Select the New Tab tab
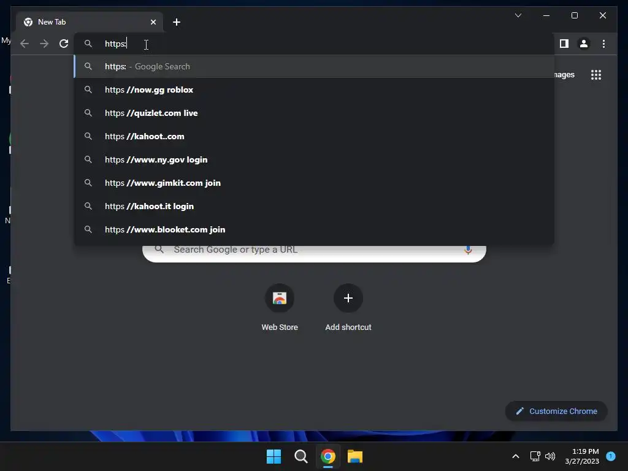This screenshot has width=628, height=471. [90, 22]
